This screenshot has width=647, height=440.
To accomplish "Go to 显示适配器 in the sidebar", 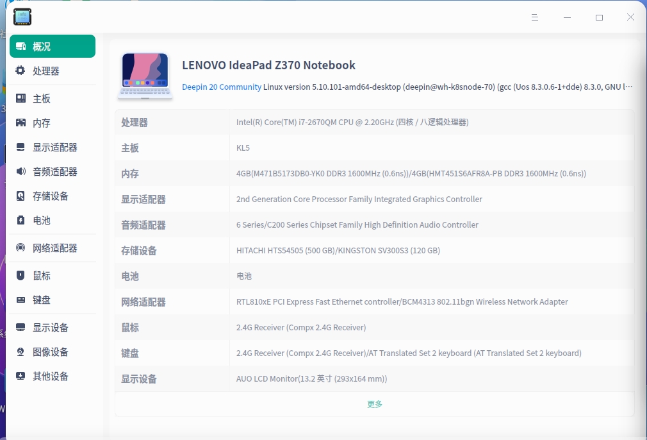I will [x=53, y=147].
